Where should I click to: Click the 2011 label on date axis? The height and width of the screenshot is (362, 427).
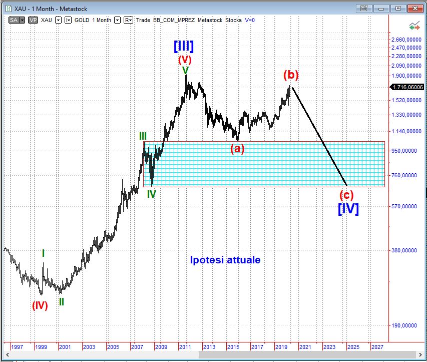pyautogui.click(x=185, y=347)
